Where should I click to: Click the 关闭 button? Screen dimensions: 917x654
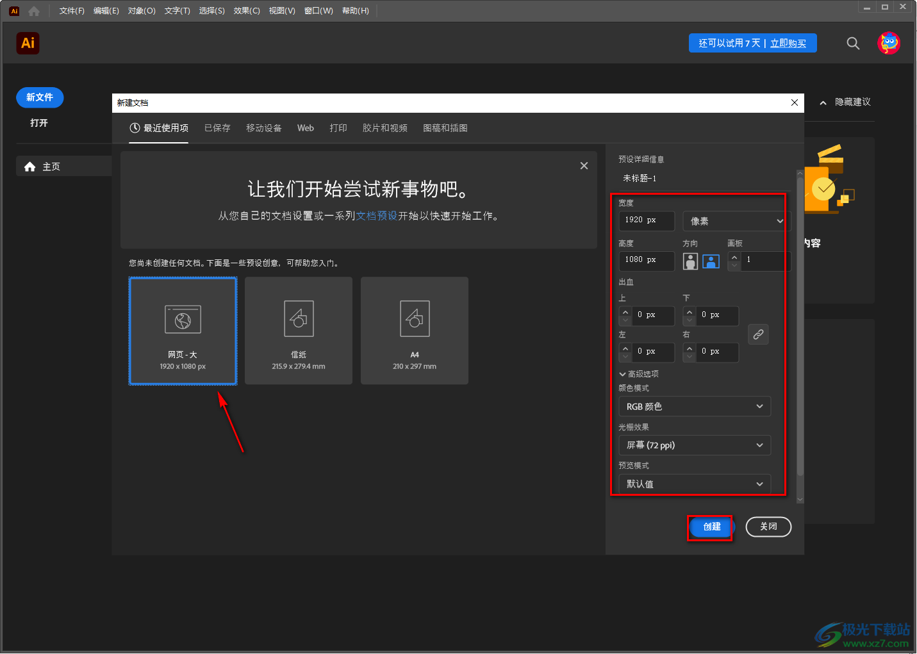(768, 527)
